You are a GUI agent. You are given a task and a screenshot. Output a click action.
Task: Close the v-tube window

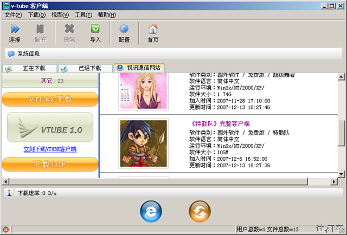tap(340, 6)
